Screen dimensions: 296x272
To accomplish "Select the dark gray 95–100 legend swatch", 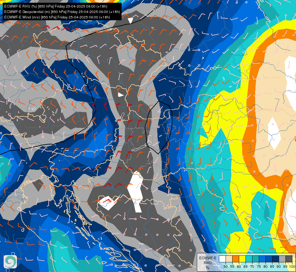I will (x=289, y=259).
